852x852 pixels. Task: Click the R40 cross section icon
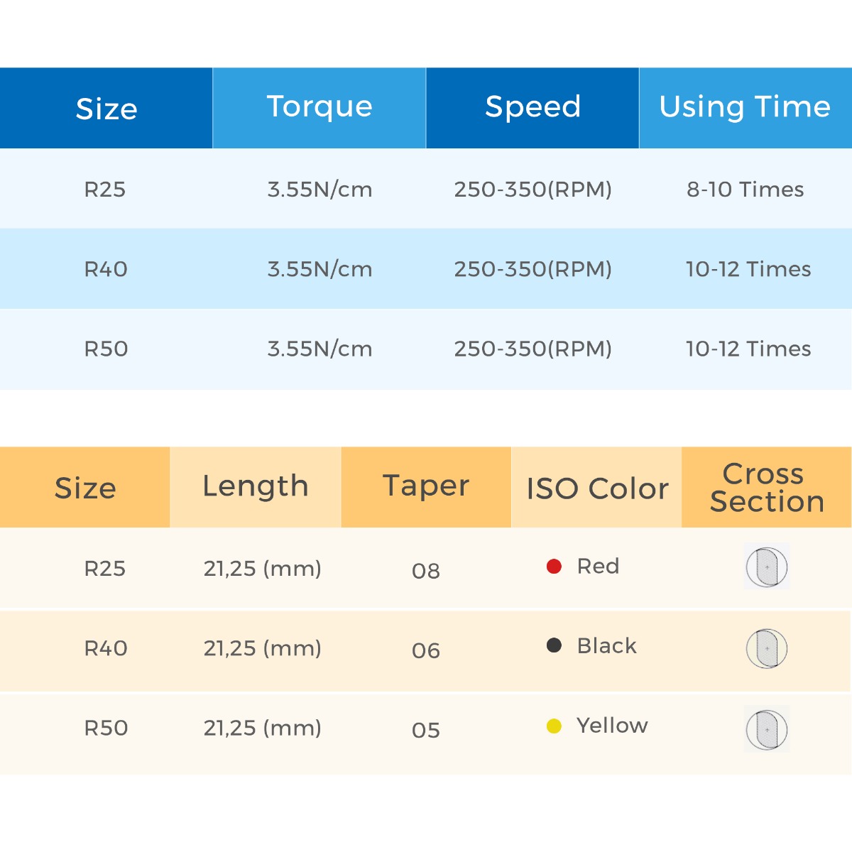tap(767, 648)
